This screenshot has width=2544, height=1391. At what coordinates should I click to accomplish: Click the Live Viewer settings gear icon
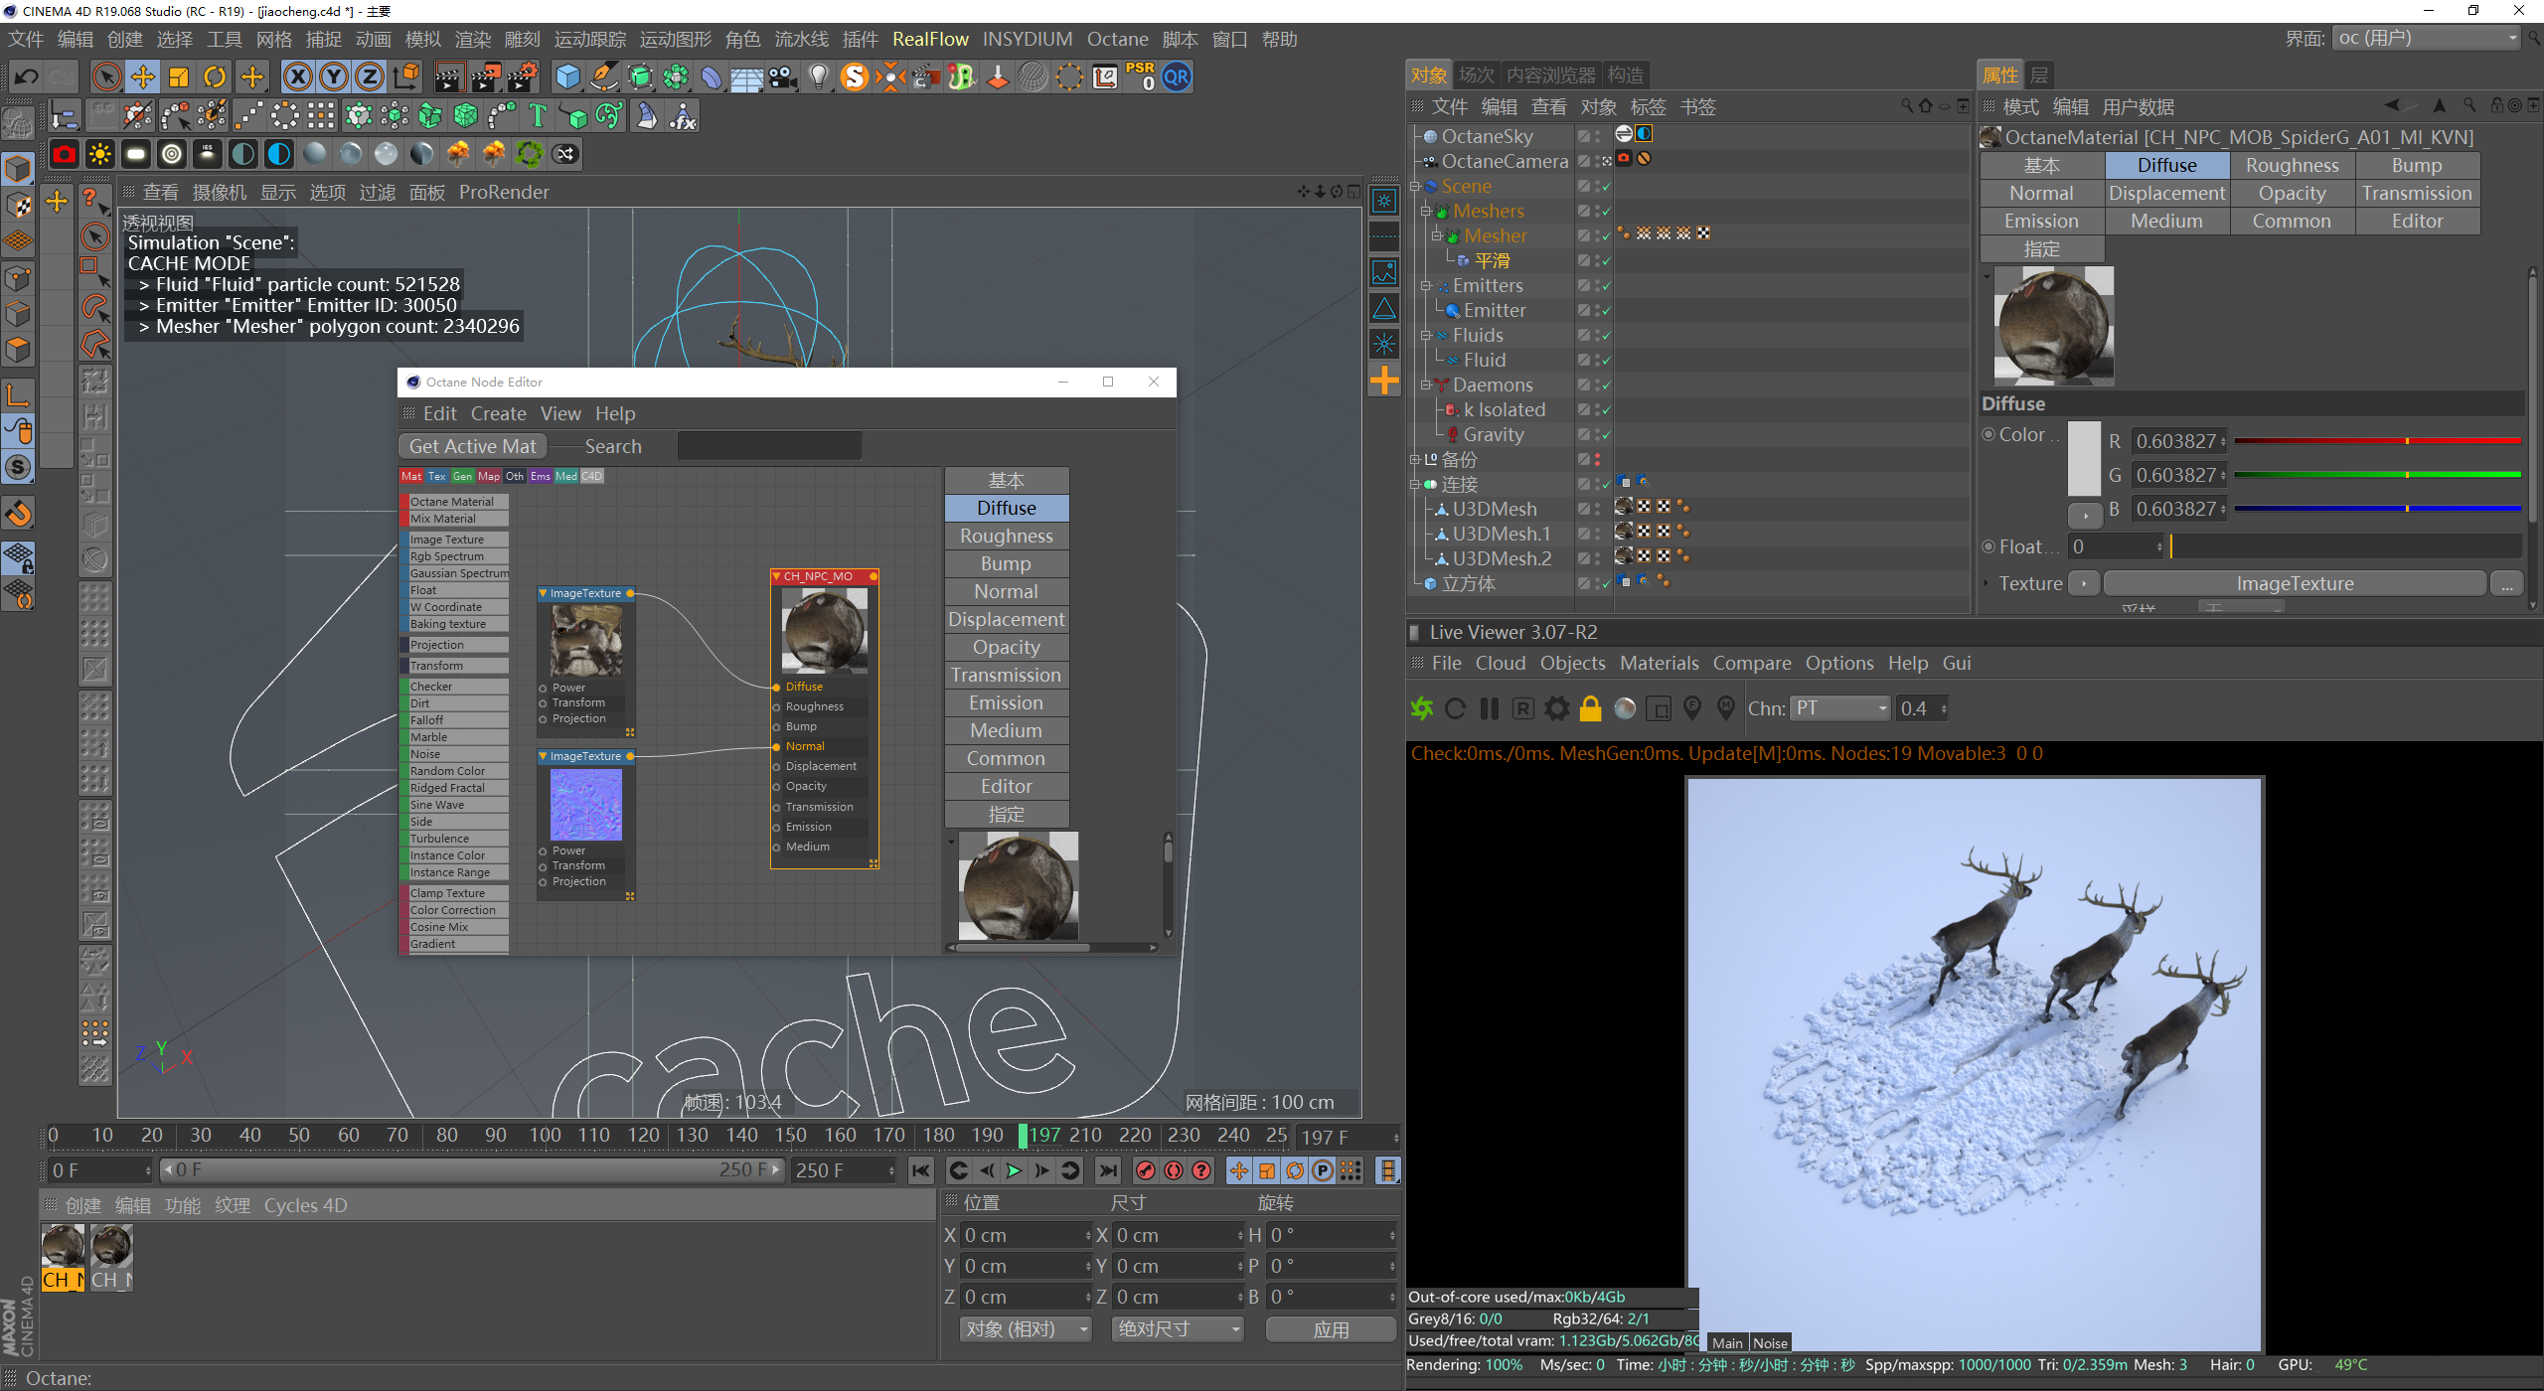point(1557,708)
